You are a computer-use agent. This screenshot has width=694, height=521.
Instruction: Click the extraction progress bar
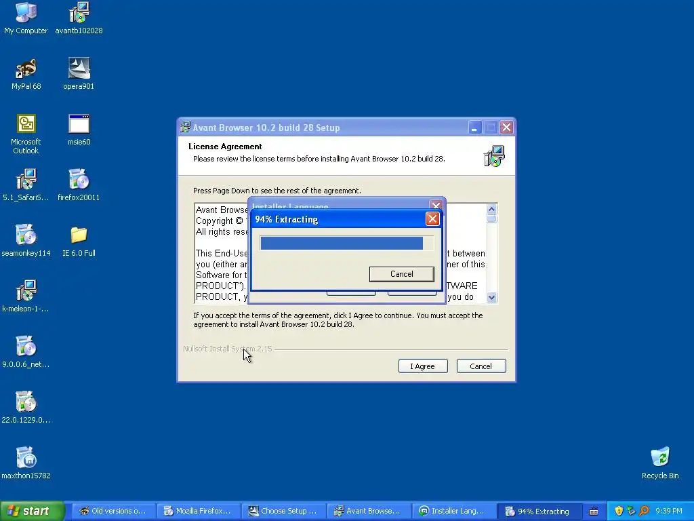[346, 244]
